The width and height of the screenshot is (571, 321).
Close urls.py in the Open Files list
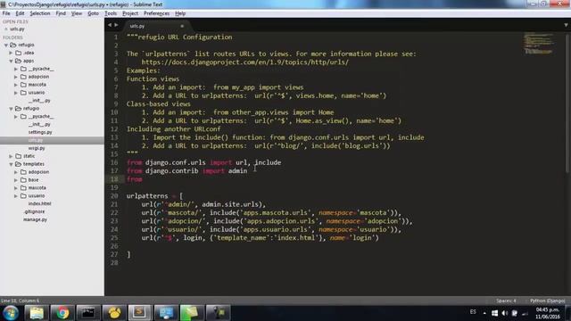pos(6,29)
